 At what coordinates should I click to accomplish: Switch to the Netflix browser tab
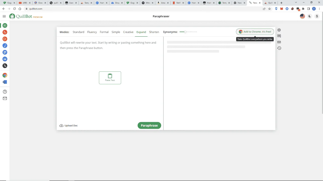pos(178,3)
